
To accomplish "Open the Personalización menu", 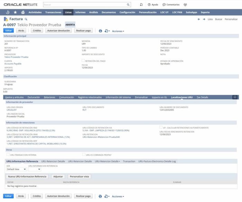I will pyautogui.click(x=148, y=12).
